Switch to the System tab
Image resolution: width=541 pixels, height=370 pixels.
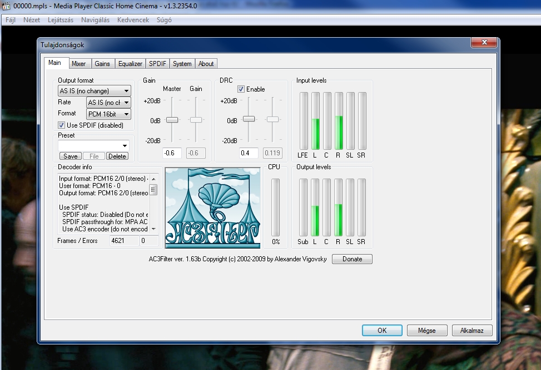[x=182, y=64]
